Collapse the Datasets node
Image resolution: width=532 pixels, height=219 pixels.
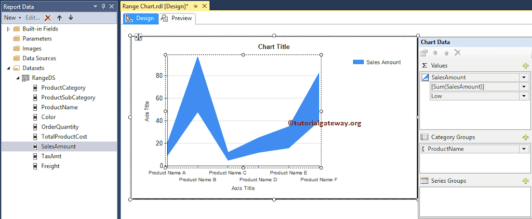click(8, 68)
